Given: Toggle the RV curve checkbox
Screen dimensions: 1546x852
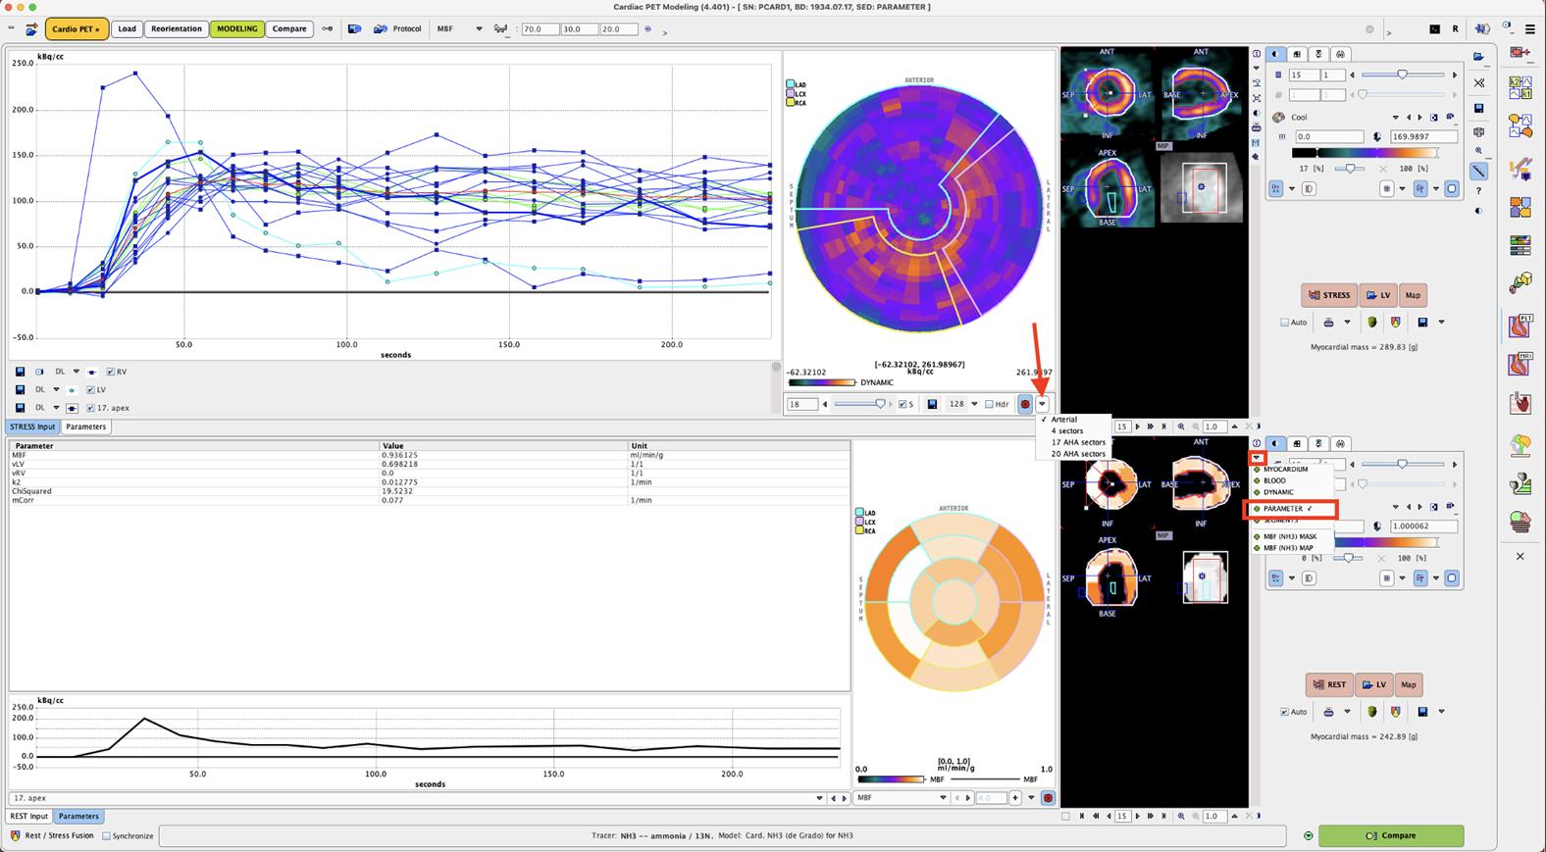Looking at the screenshot, I should [x=111, y=372].
